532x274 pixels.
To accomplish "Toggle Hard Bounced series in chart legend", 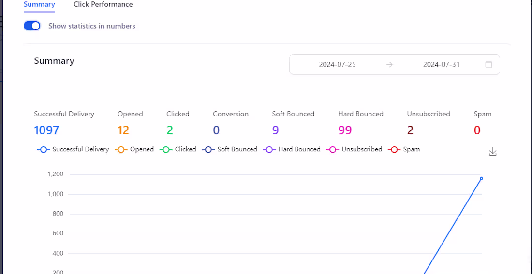I will (292, 149).
